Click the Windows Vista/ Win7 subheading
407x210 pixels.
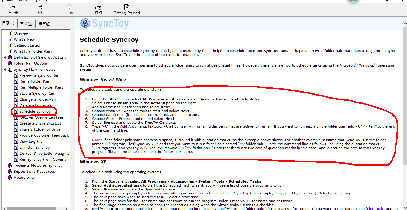[x=103, y=80]
